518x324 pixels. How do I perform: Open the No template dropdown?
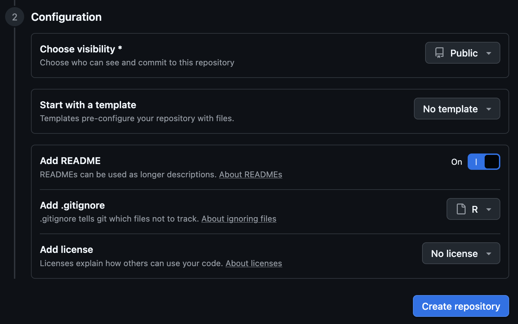457,109
